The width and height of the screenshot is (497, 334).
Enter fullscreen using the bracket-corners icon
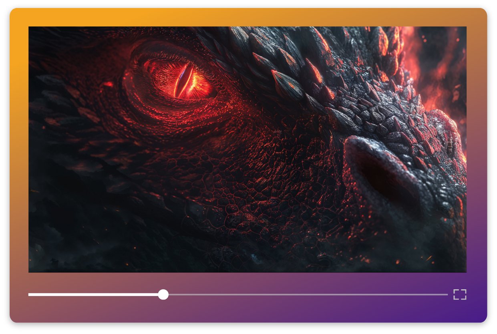click(x=460, y=294)
